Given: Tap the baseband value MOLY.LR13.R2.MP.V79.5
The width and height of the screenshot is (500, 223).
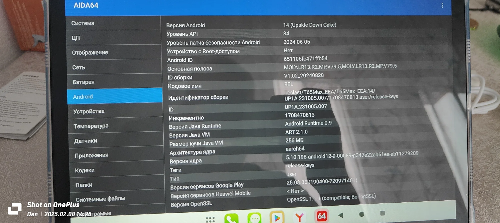Looking at the screenshot, I should (x=340, y=67).
